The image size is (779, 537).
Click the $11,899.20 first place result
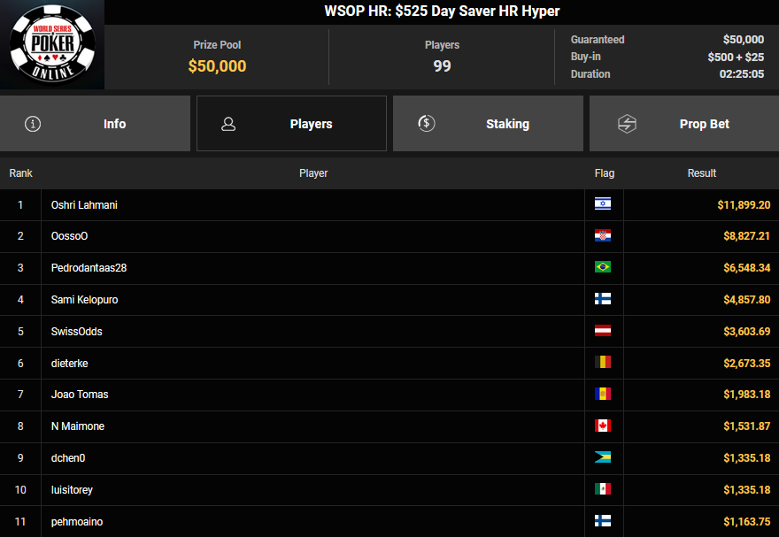[x=744, y=205]
